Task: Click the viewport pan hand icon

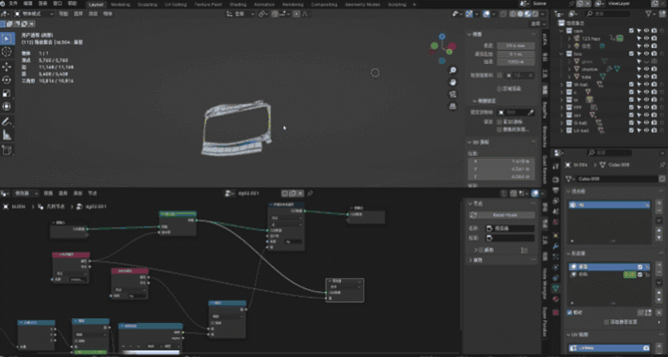Action: 453,82
